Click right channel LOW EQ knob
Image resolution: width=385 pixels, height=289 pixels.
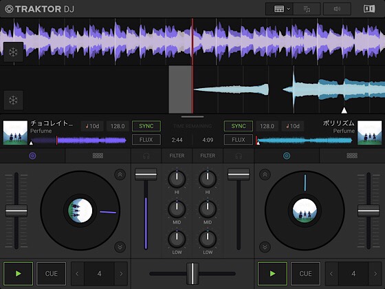(208, 239)
